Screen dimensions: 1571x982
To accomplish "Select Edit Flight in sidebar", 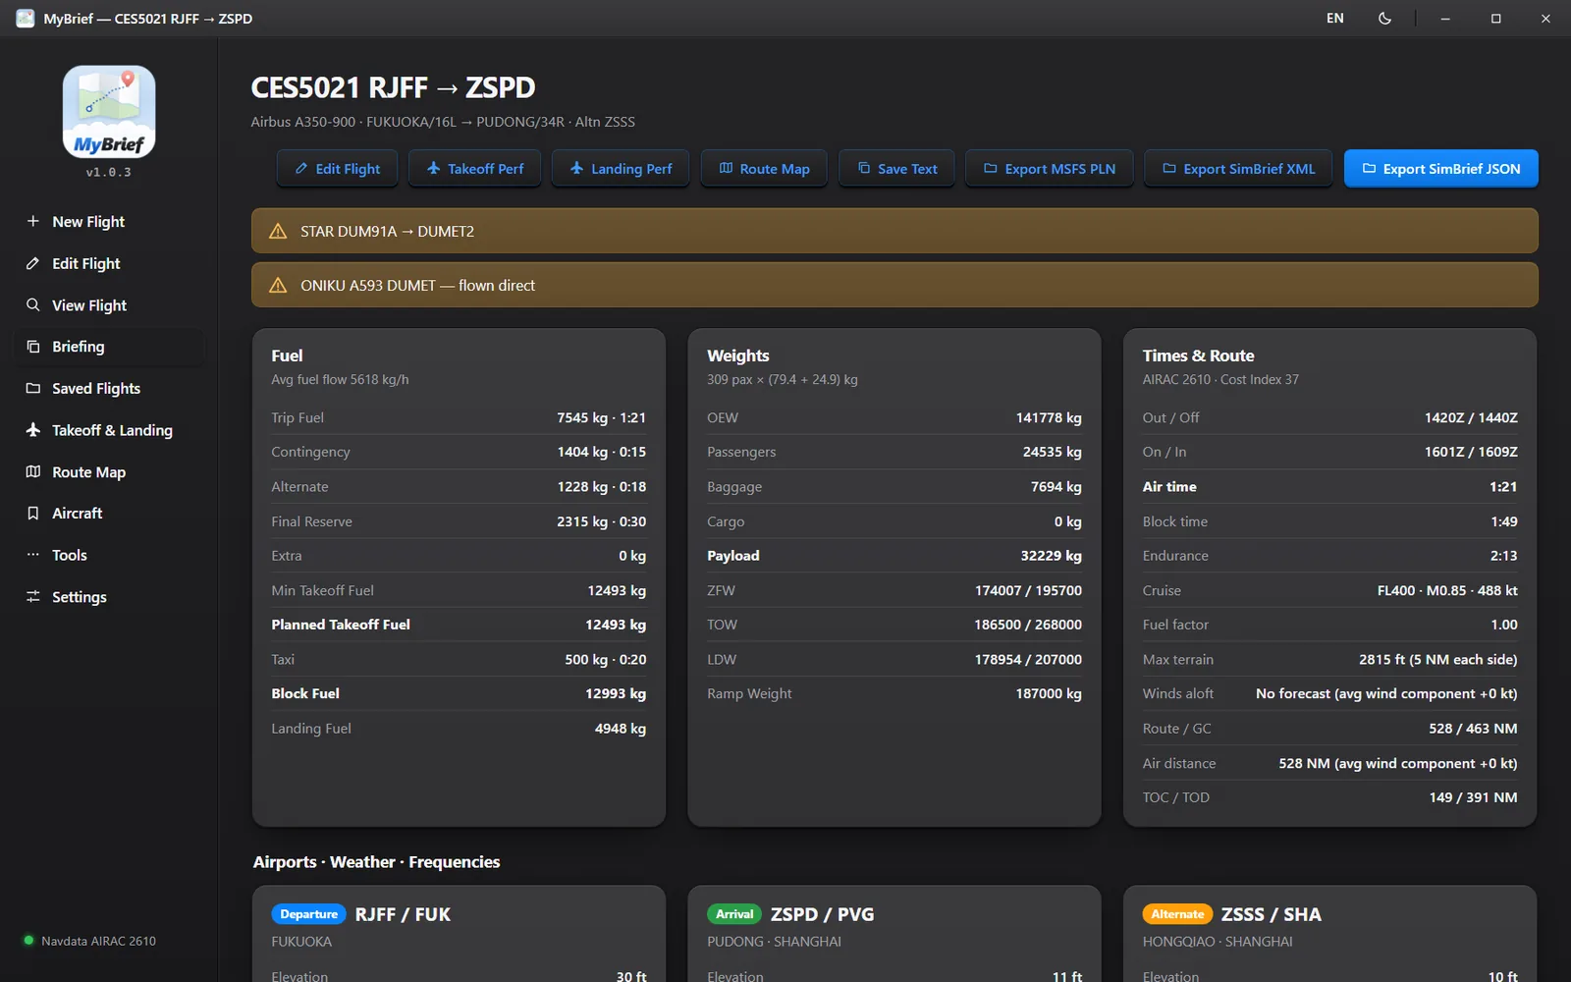I will [108, 263].
